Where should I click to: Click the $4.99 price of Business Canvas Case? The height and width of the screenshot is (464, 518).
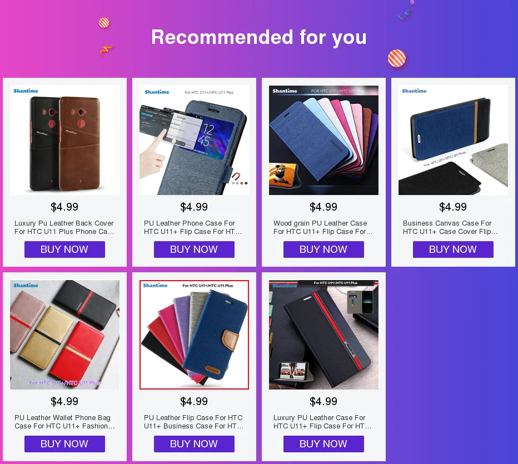click(453, 207)
